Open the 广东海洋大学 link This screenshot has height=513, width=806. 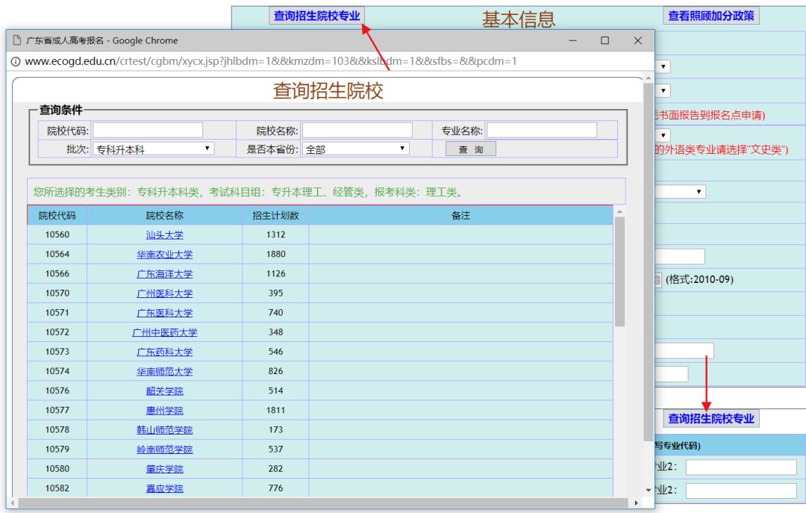(x=164, y=274)
